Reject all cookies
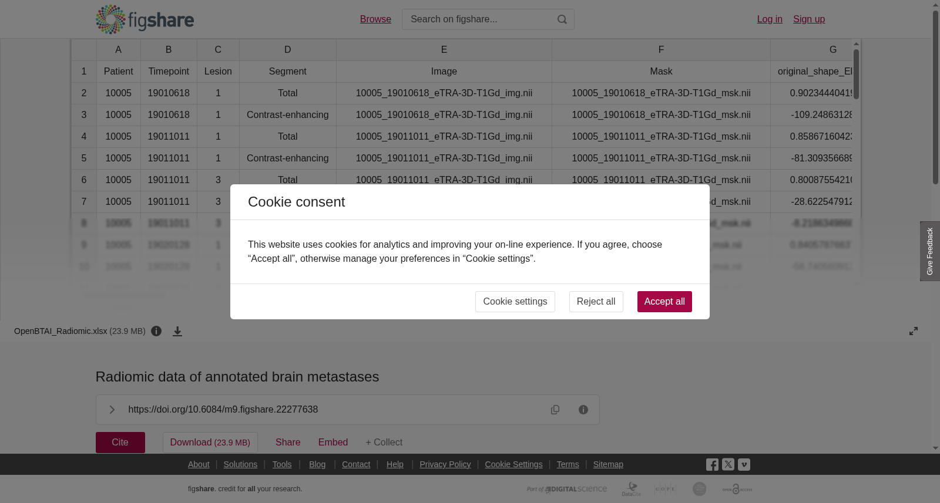The width and height of the screenshot is (940, 503). click(596, 302)
